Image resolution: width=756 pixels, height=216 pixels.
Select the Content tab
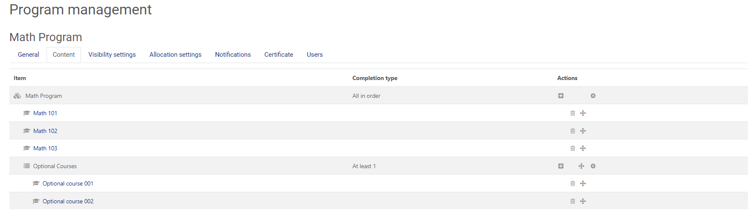tap(64, 55)
